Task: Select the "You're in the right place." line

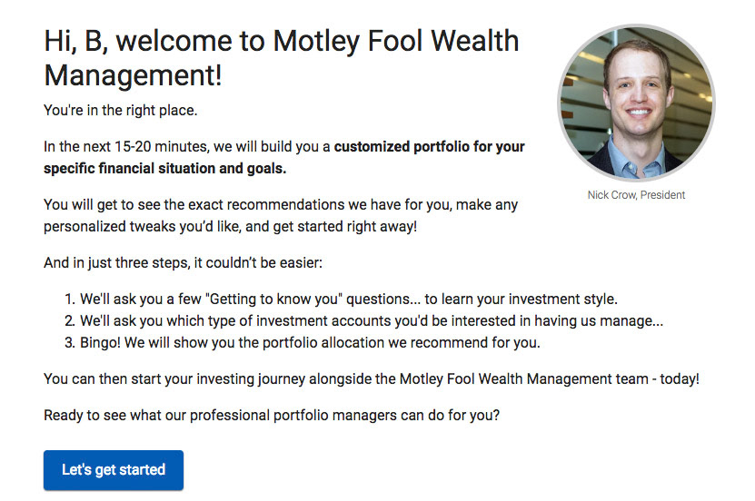Action: coord(120,111)
